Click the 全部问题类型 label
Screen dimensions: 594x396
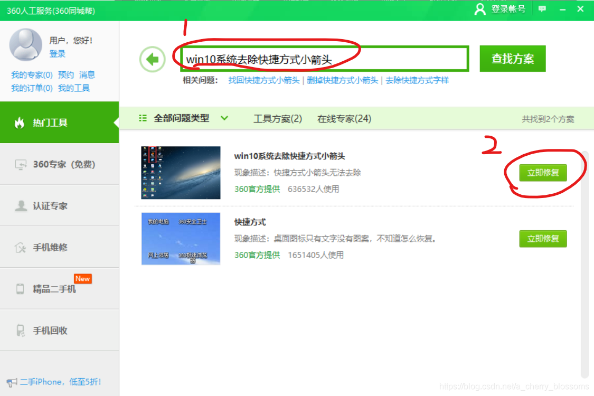[x=182, y=118]
